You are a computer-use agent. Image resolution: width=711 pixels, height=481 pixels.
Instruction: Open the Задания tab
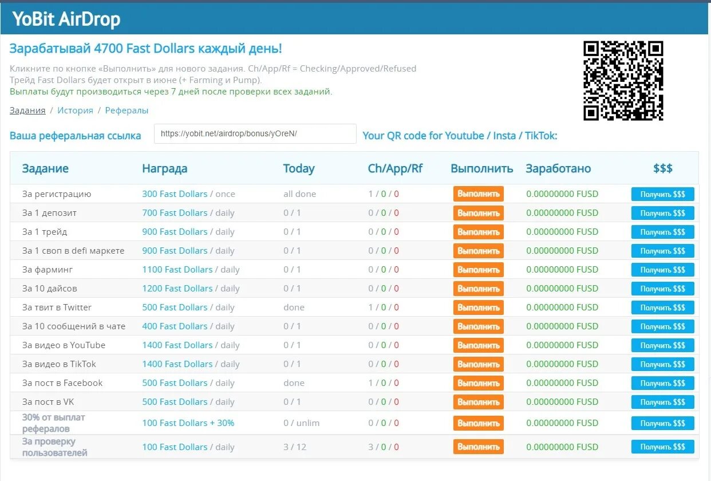tap(27, 110)
